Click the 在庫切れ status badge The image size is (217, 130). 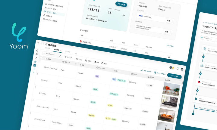(91, 115)
